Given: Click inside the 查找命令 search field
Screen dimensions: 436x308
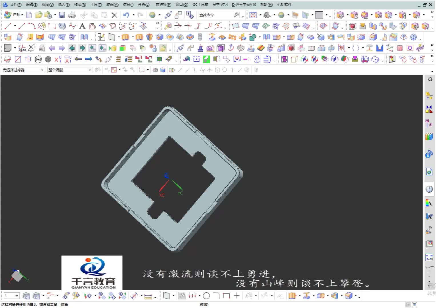Looking at the screenshot, I should coord(216,15).
